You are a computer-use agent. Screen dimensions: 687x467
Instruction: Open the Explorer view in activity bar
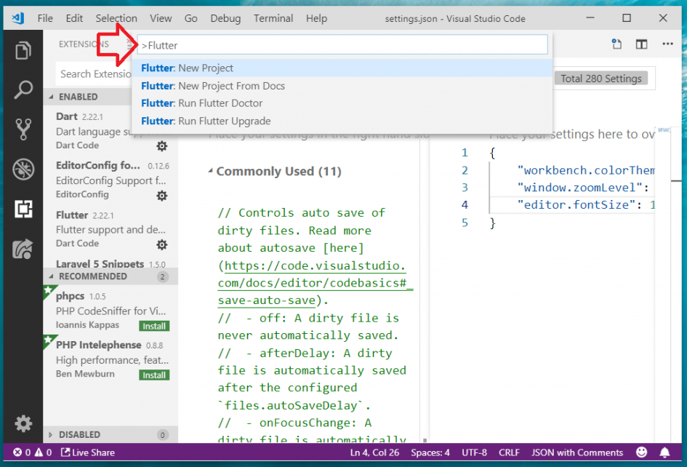point(23,50)
